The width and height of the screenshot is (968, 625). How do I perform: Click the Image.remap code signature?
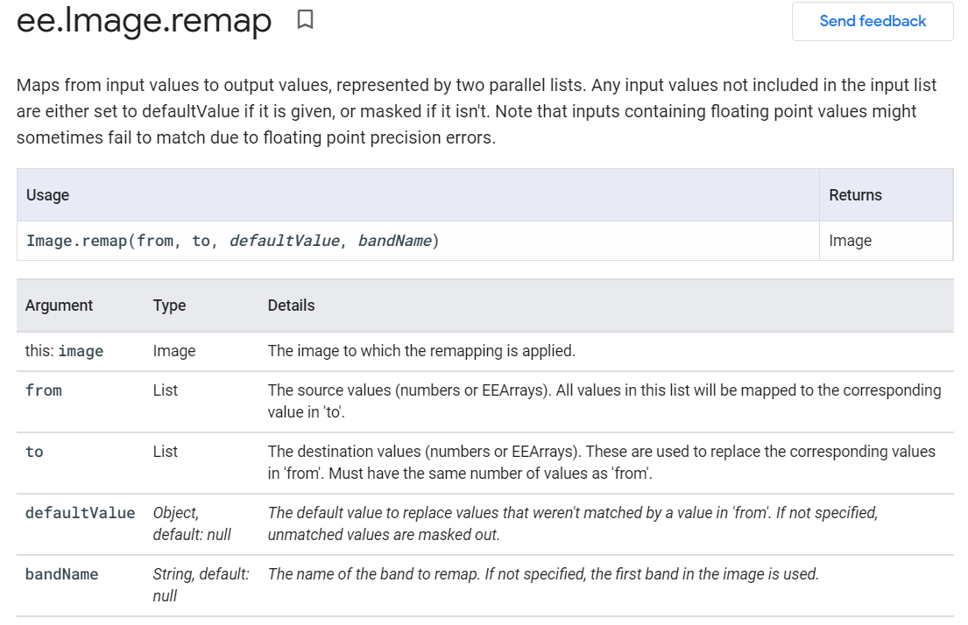tap(232, 241)
